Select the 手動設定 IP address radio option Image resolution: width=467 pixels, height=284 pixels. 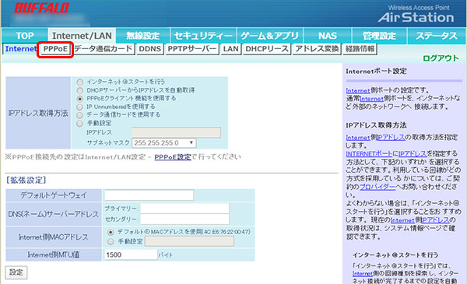80,123
